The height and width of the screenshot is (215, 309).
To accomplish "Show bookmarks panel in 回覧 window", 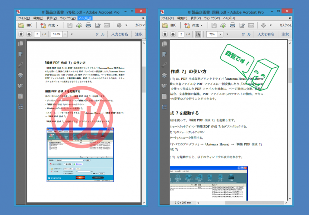I will pos(164,54).
